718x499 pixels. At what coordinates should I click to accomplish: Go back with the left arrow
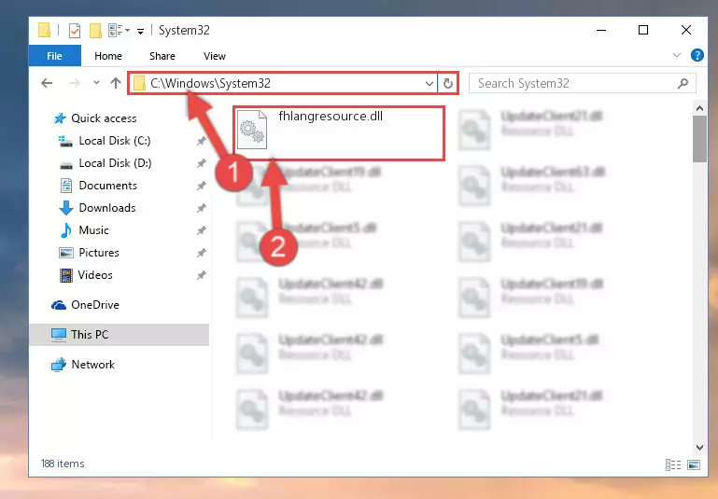(47, 83)
